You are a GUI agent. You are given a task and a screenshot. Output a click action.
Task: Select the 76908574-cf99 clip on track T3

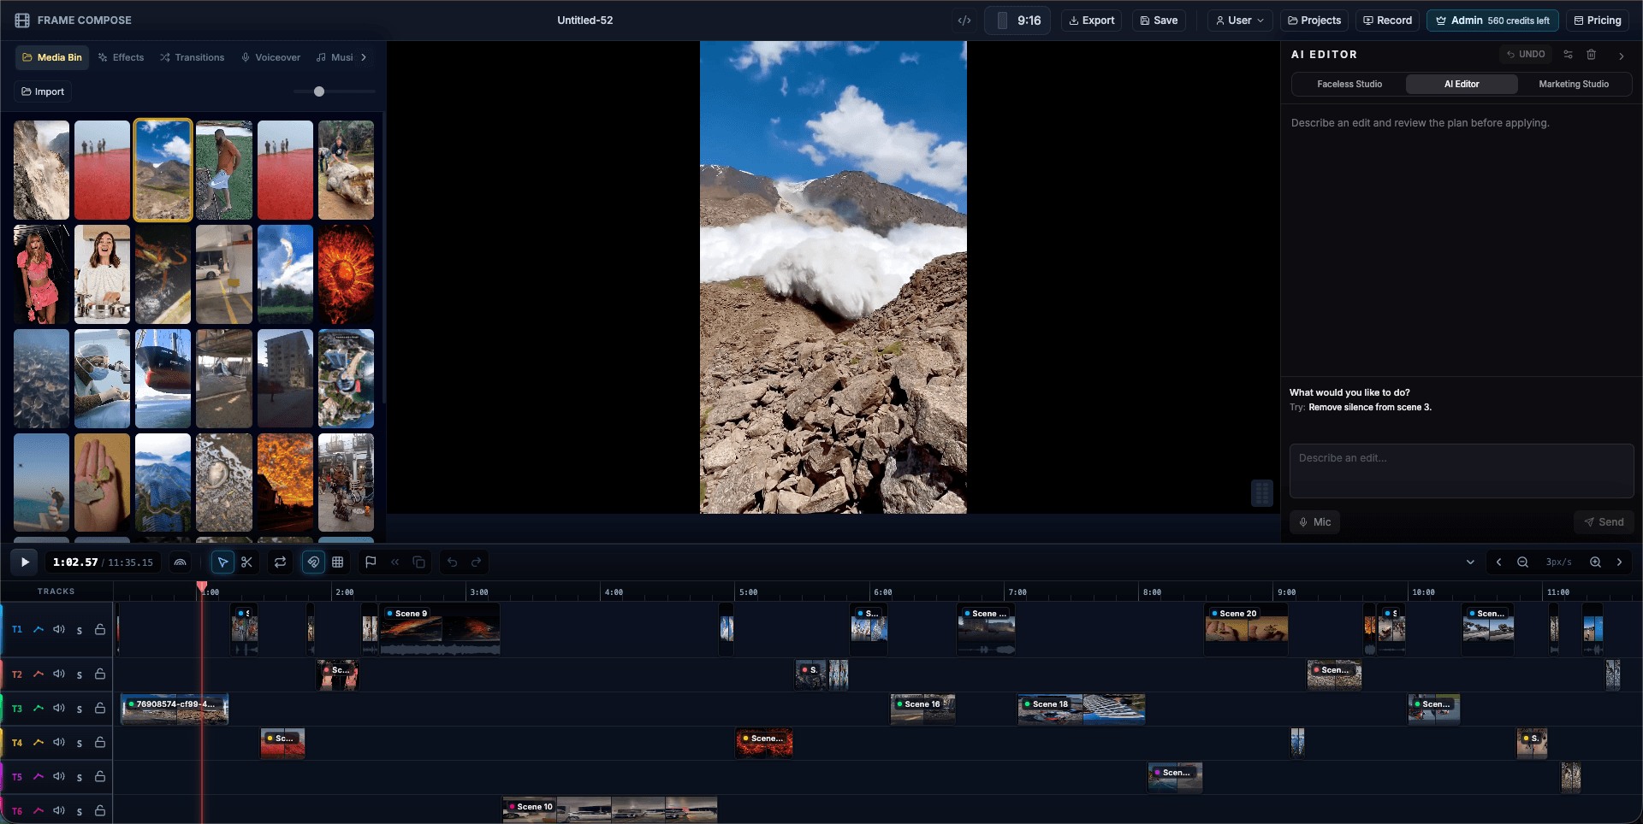coord(175,709)
